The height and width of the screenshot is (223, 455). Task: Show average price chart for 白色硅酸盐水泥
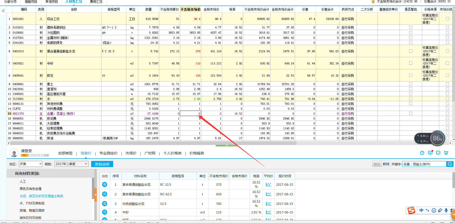(269, 204)
